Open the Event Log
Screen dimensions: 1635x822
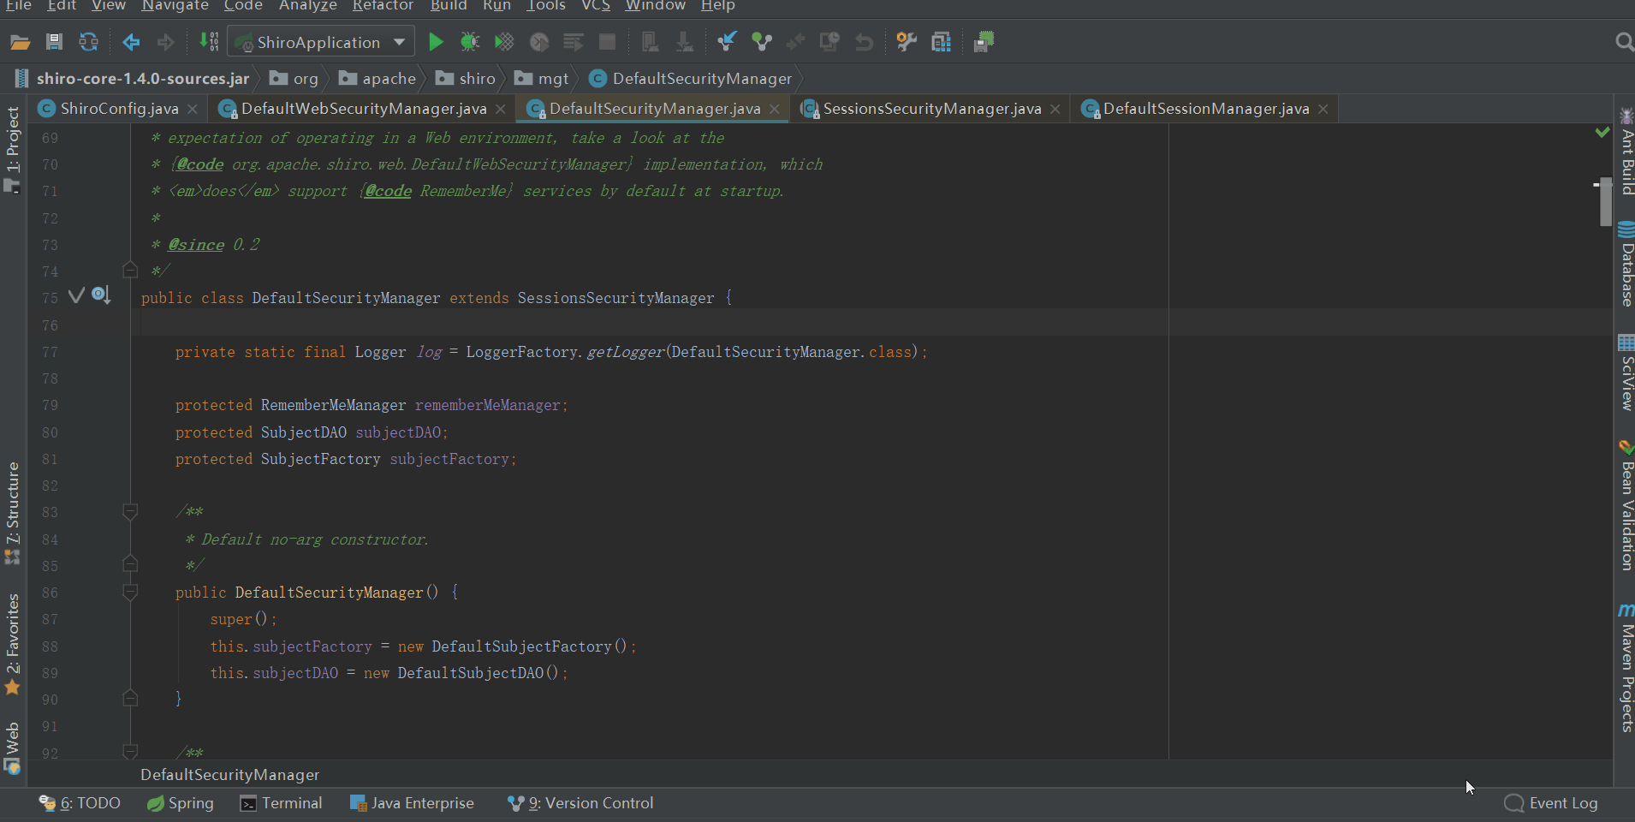pyautogui.click(x=1551, y=803)
